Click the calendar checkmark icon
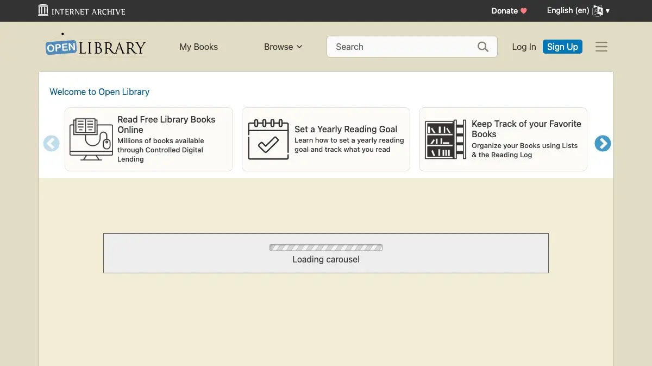The height and width of the screenshot is (366, 652). (268, 139)
